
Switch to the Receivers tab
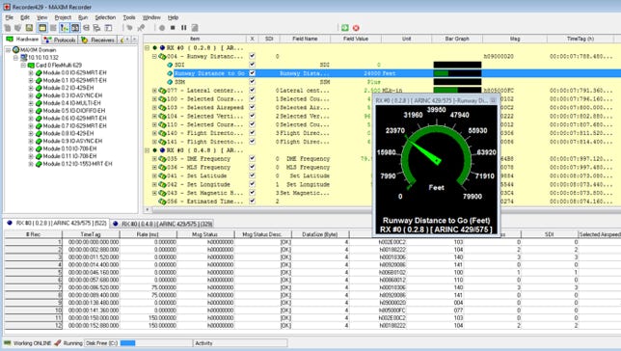pyautogui.click(x=97, y=40)
